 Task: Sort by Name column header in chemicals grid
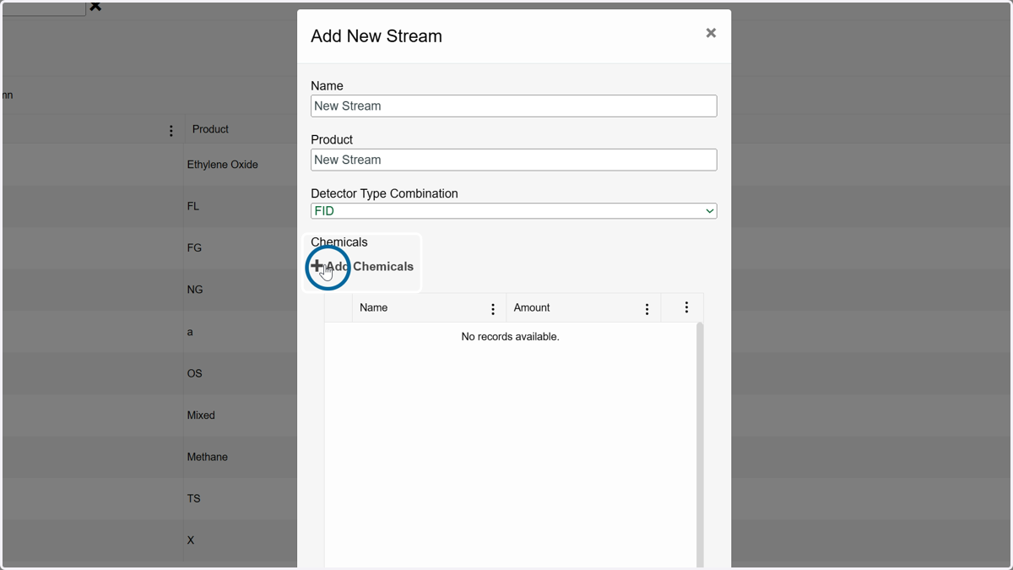(373, 307)
